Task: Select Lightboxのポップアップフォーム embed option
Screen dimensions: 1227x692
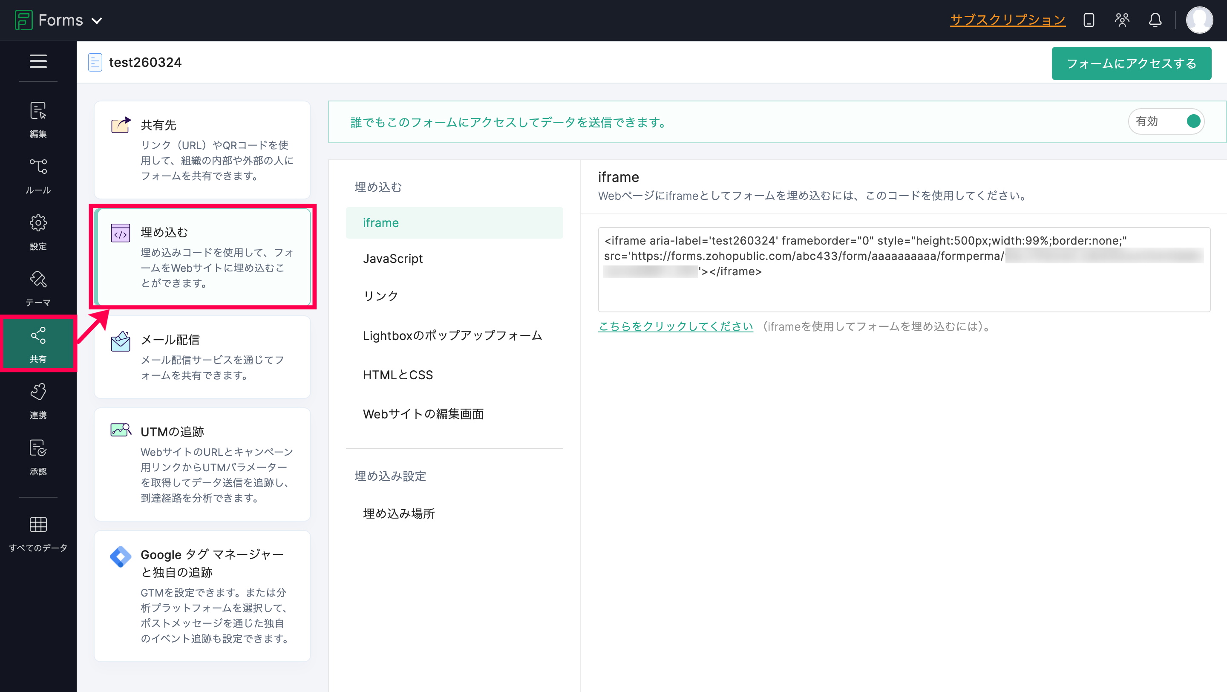Action: pos(452,336)
